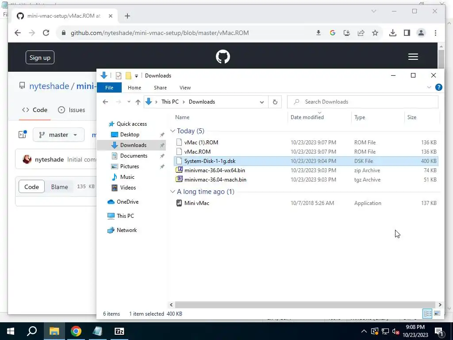Open recent locations dropdown arrow
Screen dimensions: 453x340
[x=129, y=102]
